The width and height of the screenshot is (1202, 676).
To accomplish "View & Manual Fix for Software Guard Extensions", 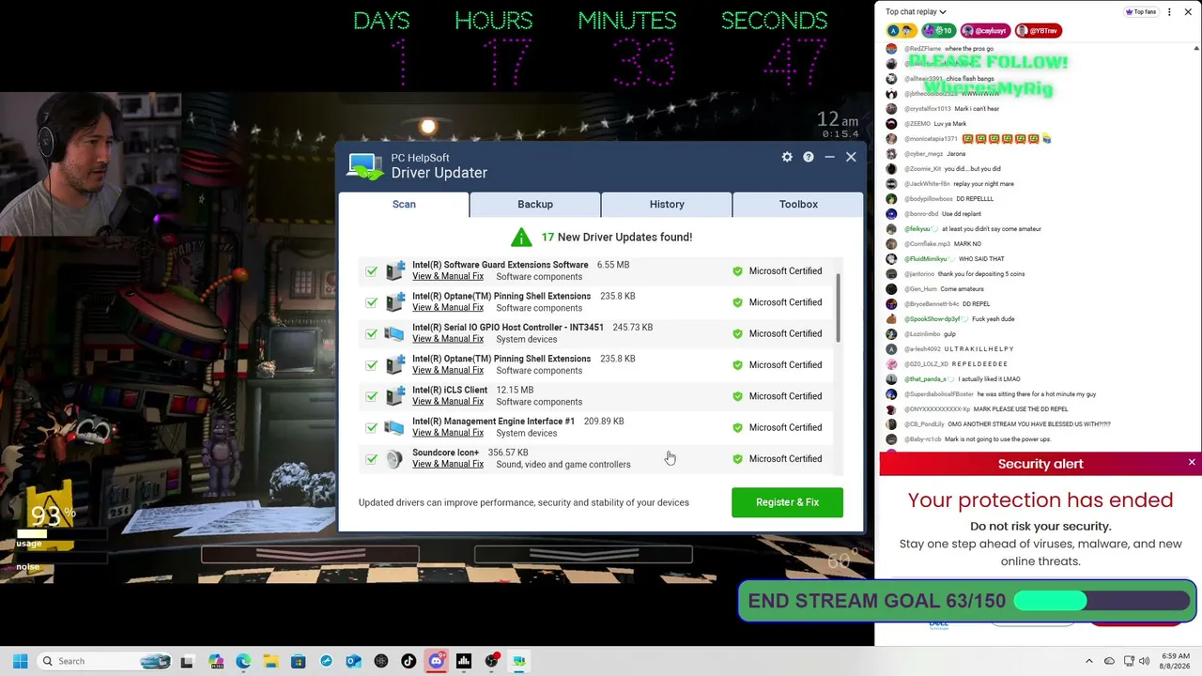I will click(x=448, y=276).
